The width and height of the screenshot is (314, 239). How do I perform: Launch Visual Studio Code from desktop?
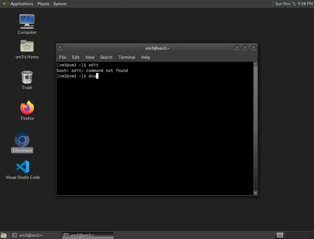(23, 170)
